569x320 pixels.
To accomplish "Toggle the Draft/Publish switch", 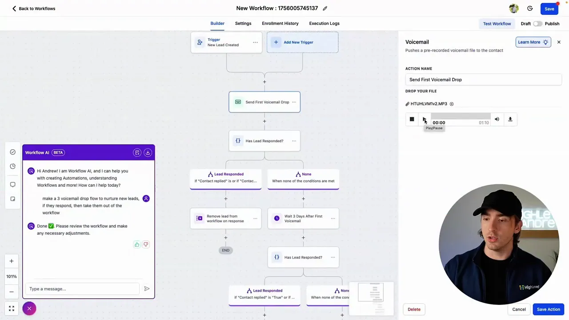I will pyautogui.click(x=537, y=24).
